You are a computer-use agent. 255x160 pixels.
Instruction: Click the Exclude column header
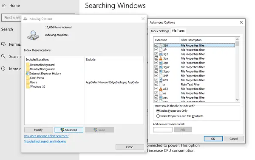(91, 59)
